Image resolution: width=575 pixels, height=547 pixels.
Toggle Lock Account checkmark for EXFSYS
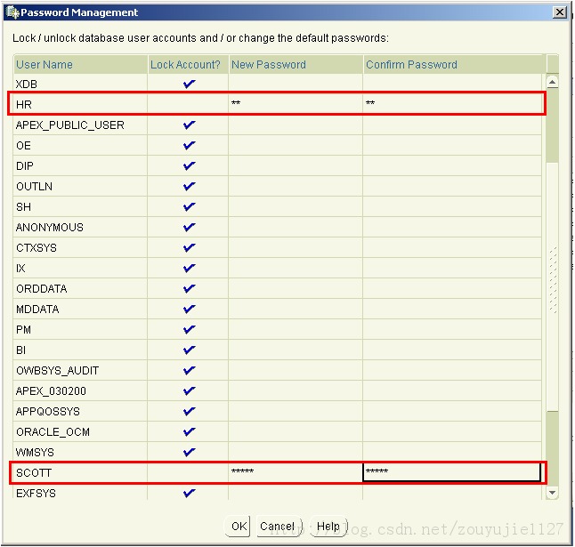coord(189,494)
